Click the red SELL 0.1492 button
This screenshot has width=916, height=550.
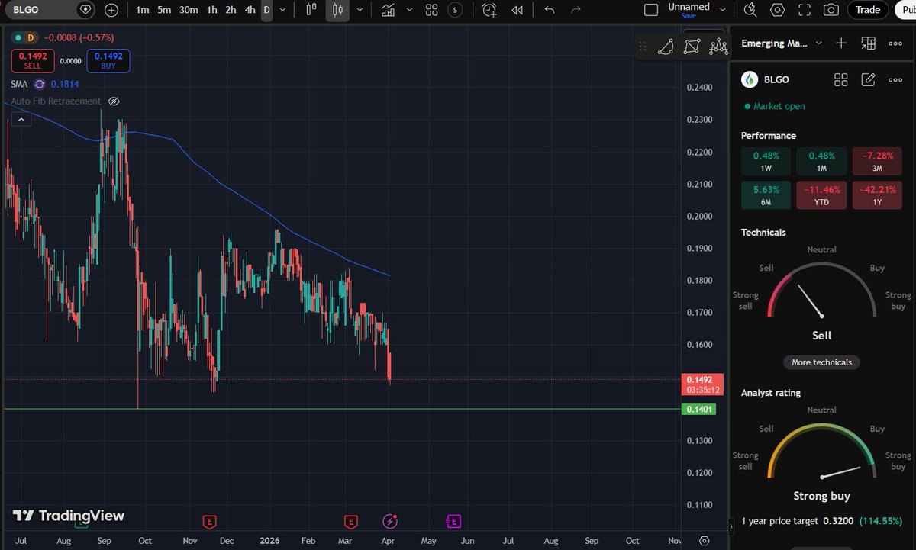point(31,60)
